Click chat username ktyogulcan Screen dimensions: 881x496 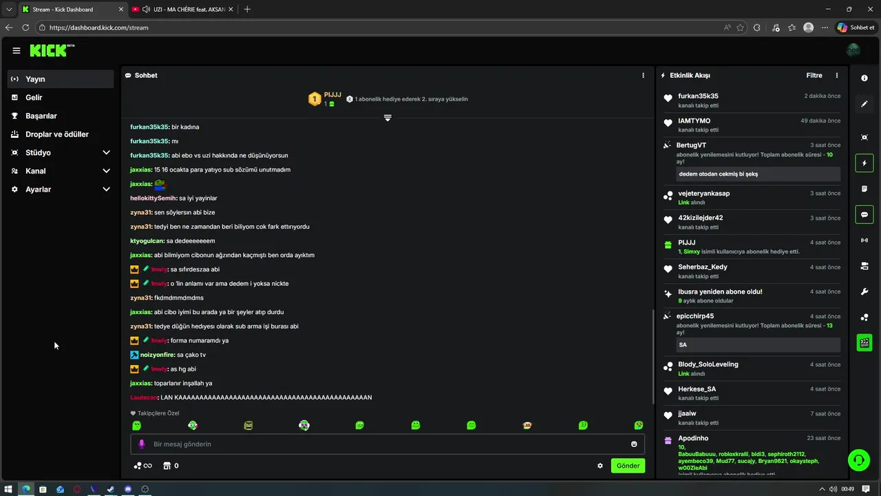point(147,241)
